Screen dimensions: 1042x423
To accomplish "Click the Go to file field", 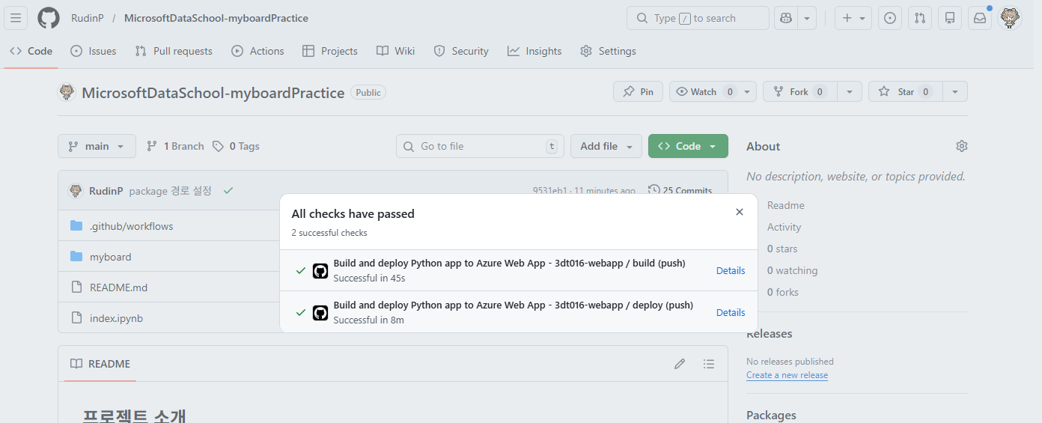I will click(x=481, y=146).
